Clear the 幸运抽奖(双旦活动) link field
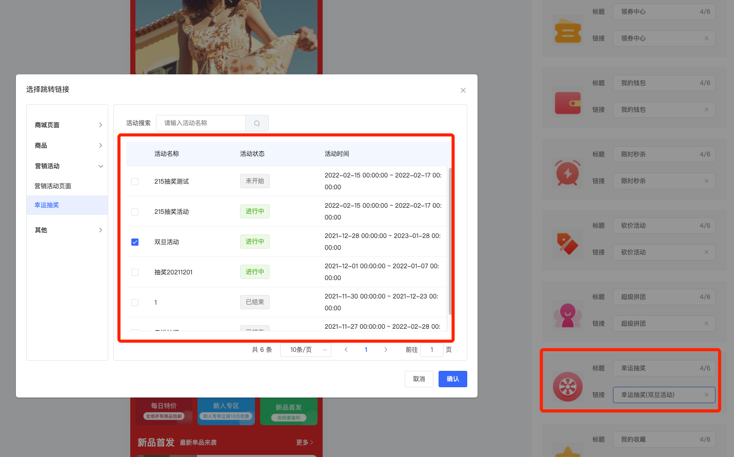The width and height of the screenshot is (734, 457). click(x=706, y=395)
